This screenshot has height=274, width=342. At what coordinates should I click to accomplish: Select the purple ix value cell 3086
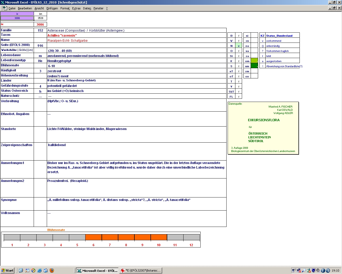(17, 18)
